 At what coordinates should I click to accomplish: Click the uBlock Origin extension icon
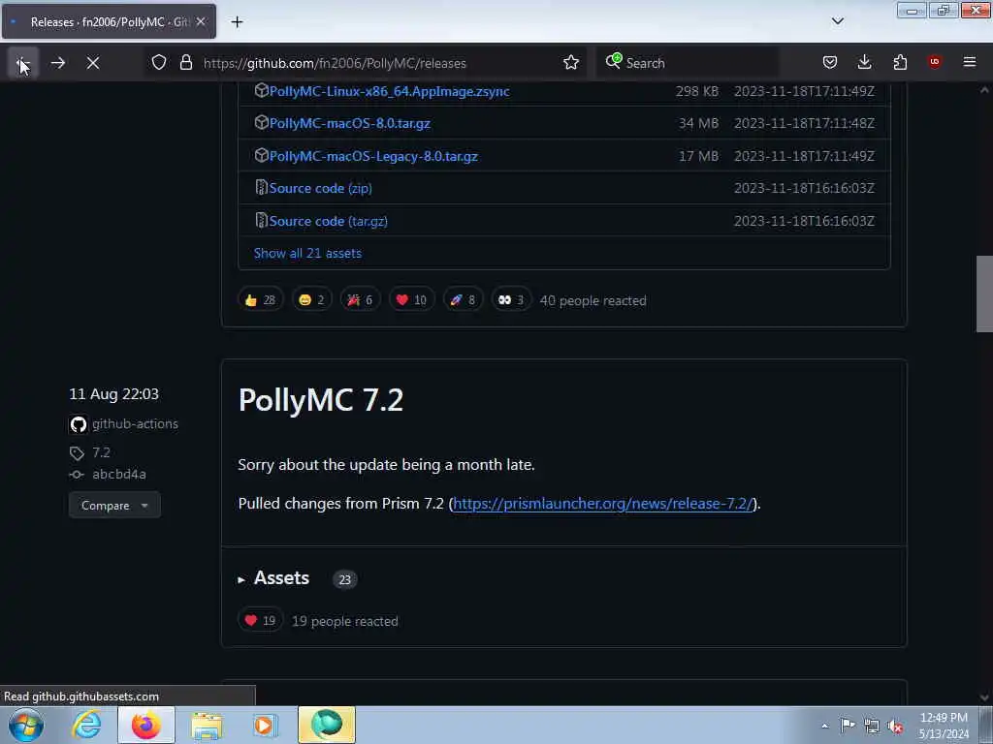point(935,62)
